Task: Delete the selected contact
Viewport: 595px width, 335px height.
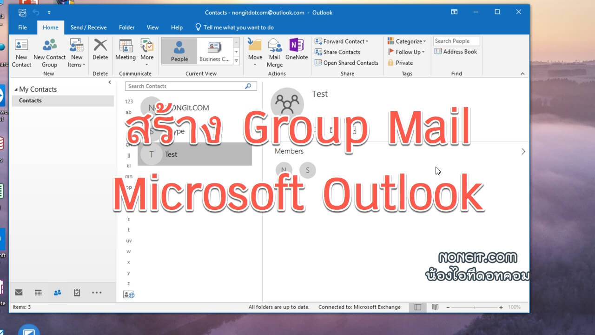Action: [100, 52]
